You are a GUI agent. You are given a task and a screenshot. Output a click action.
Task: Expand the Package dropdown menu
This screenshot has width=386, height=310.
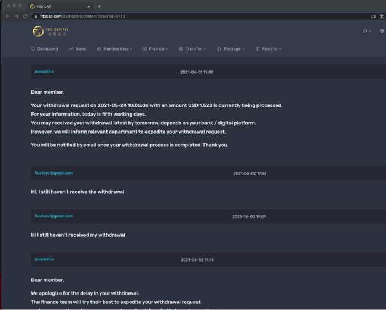tap(230, 49)
